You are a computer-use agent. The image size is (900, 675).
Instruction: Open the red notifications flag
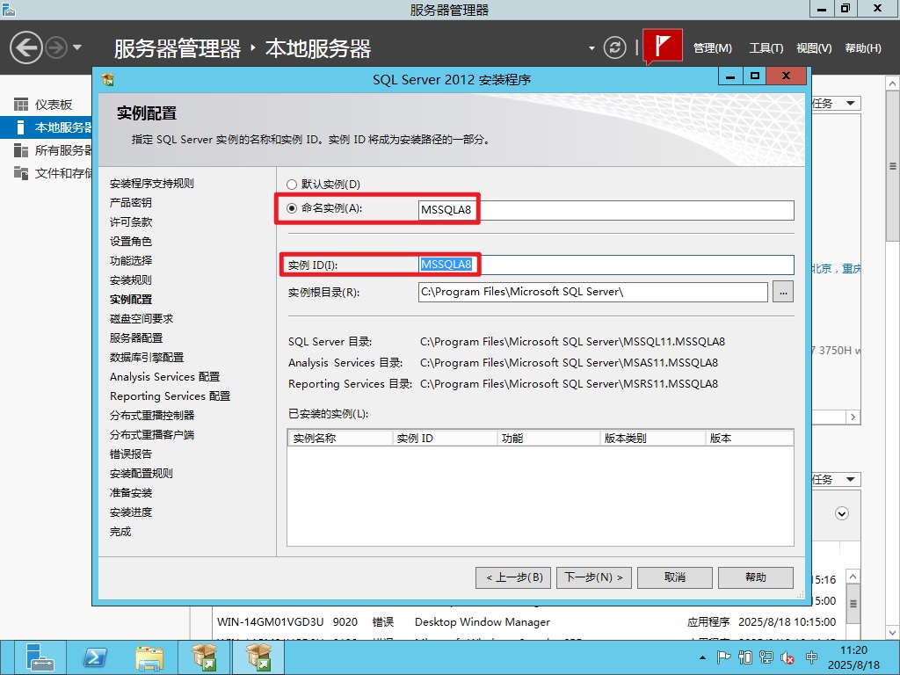pos(663,46)
